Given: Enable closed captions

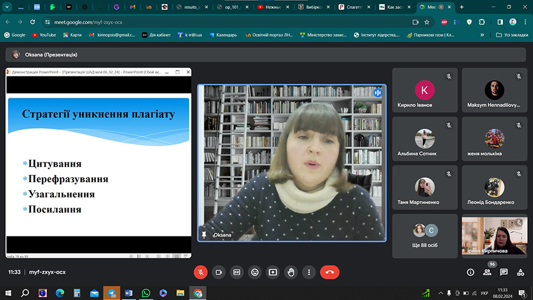Looking at the screenshot, I should pyautogui.click(x=237, y=272).
